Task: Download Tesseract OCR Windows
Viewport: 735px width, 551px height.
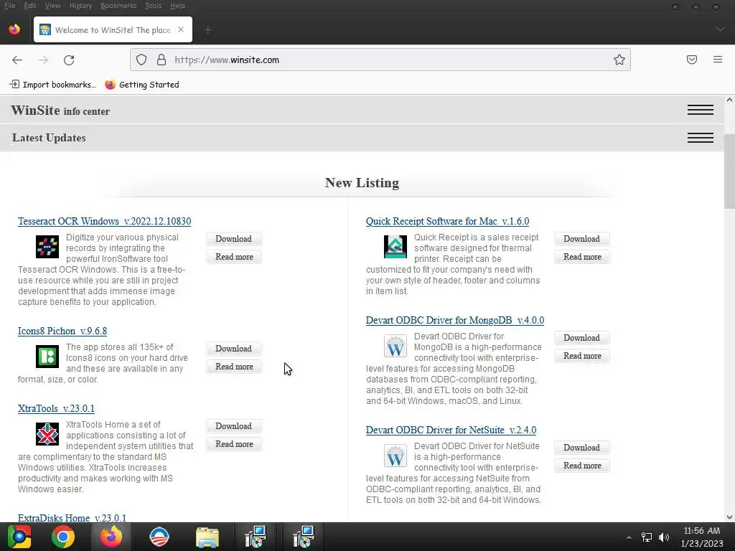Action: [x=234, y=239]
